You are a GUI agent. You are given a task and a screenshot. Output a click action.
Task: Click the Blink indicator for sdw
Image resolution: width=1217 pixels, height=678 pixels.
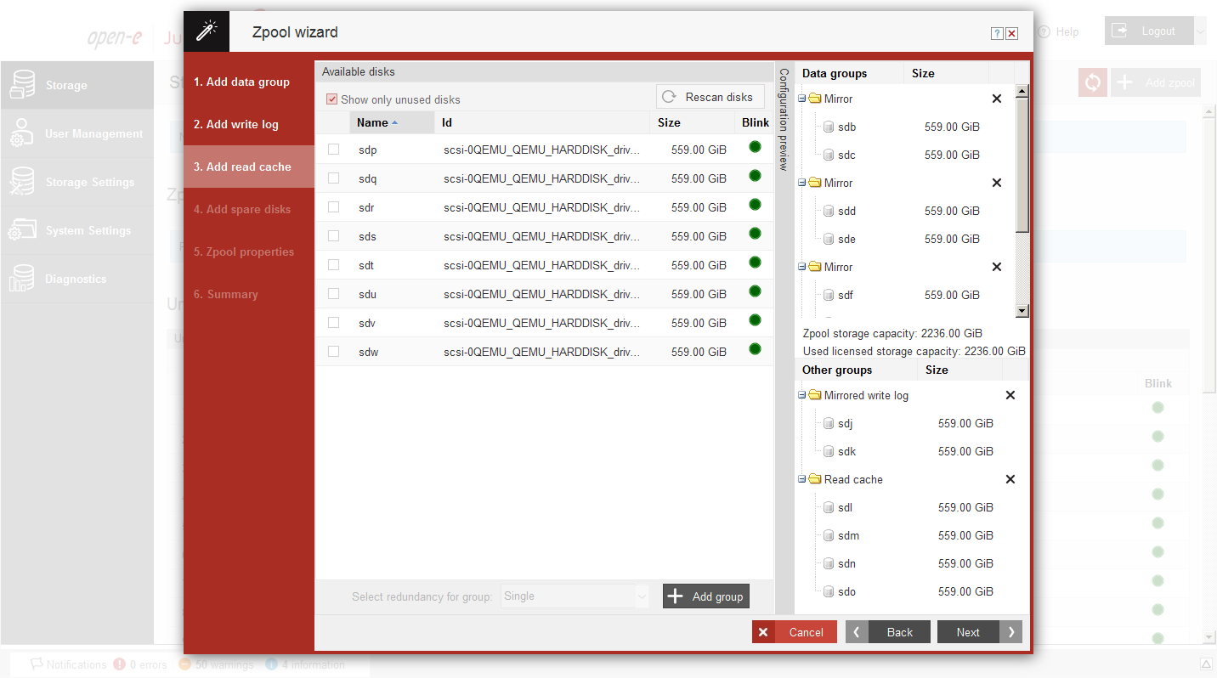point(755,349)
